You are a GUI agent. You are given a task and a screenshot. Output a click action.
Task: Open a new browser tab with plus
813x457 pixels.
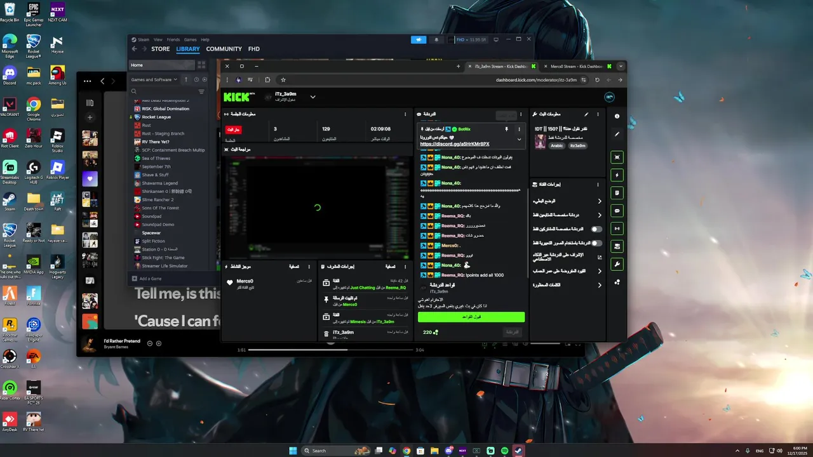tap(458, 66)
